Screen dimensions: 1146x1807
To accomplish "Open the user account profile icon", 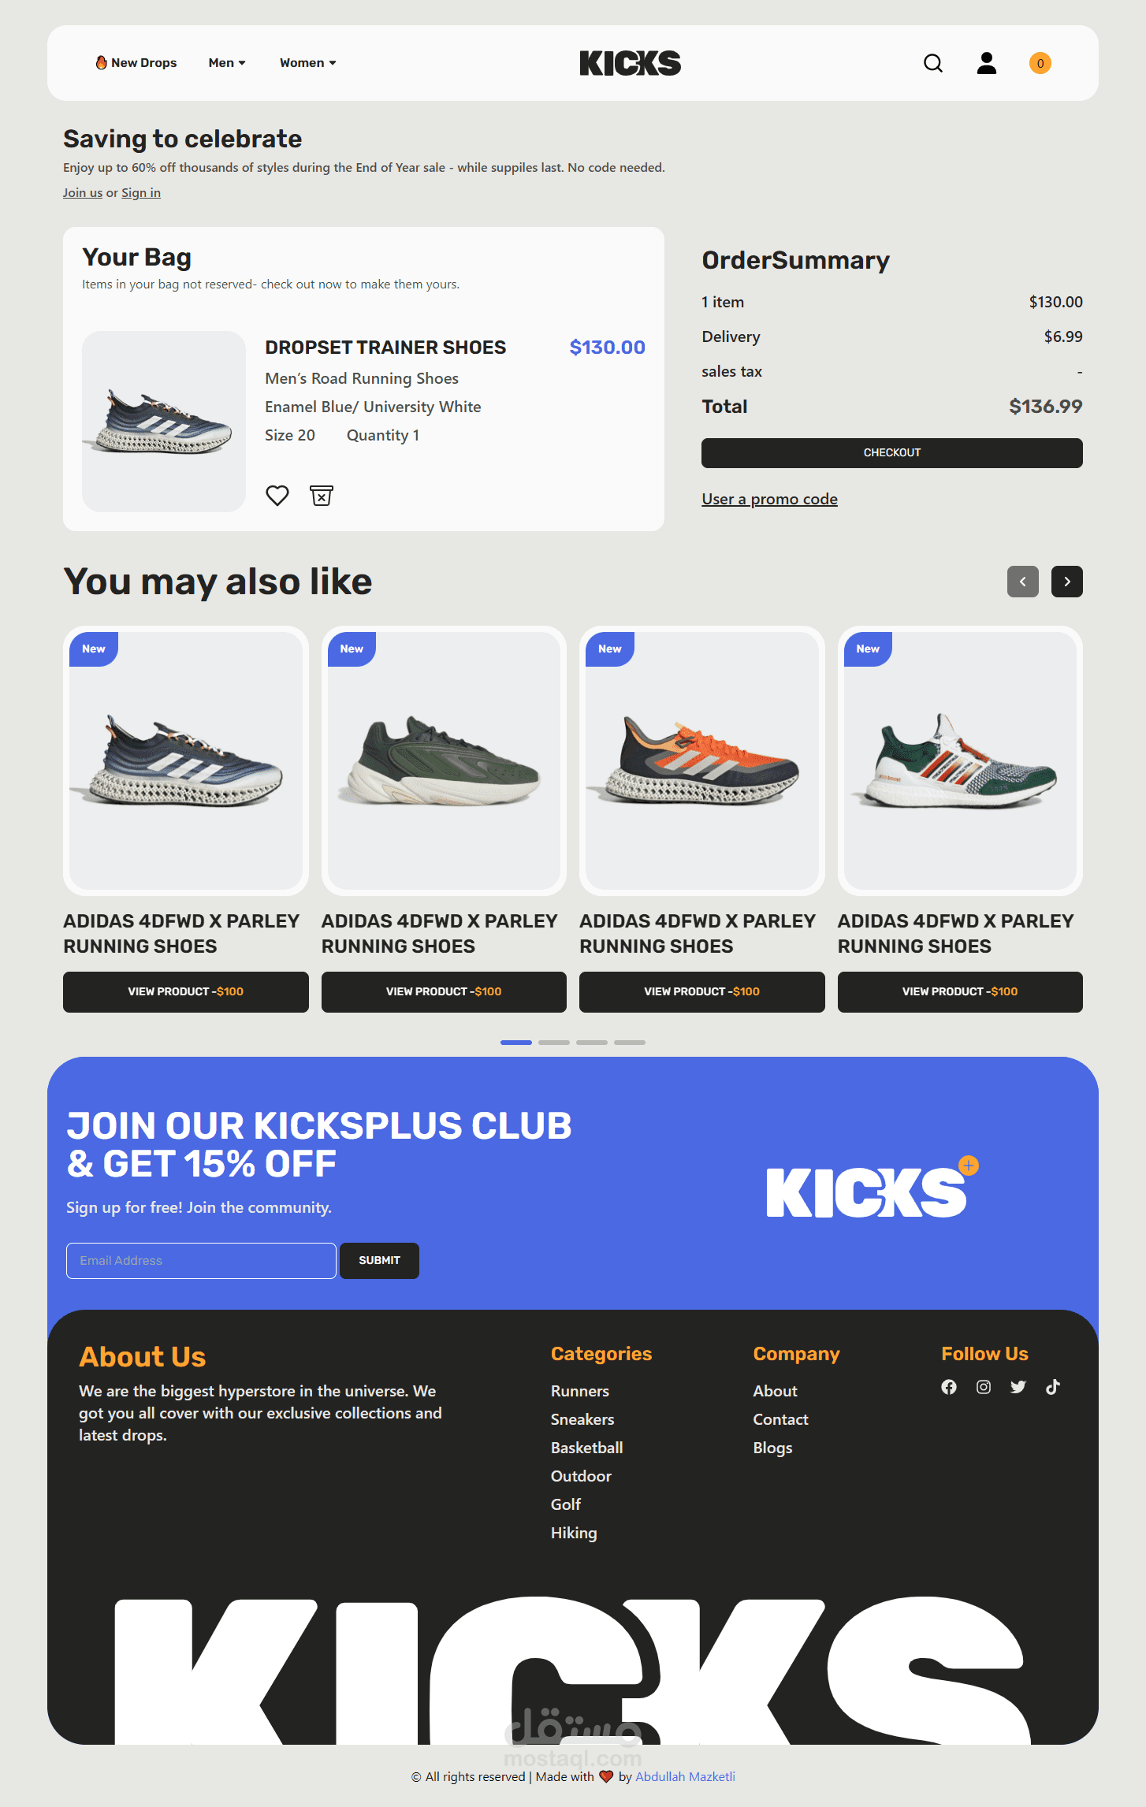I will point(987,63).
